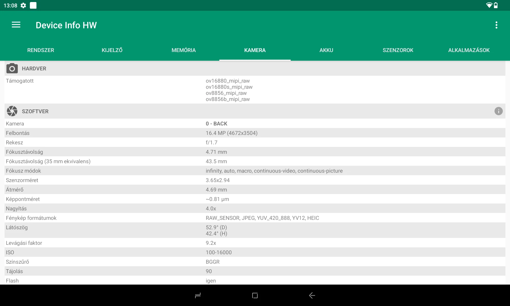Tap the recent apps navigation button
This screenshot has height=306, width=510.
(198, 295)
